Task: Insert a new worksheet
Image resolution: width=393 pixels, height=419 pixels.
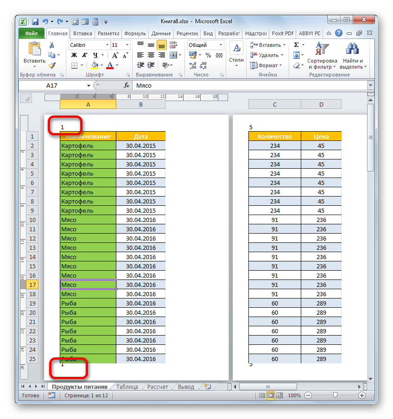Action: [208, 387]
